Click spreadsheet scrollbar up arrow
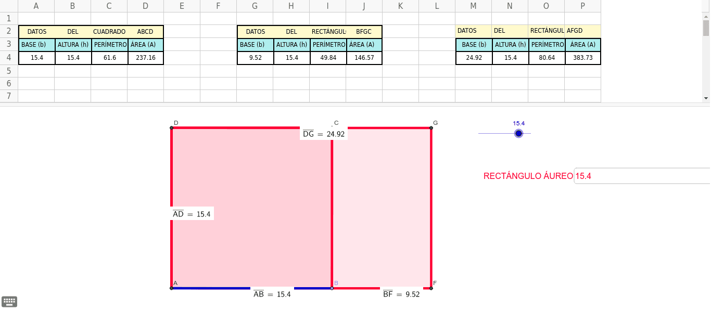 (x=706, y=17)
